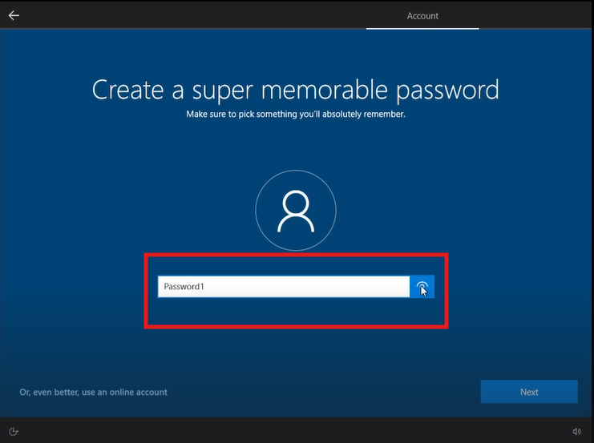Use an online account instead link
The image size is (594, 443).
pos(93,392)
